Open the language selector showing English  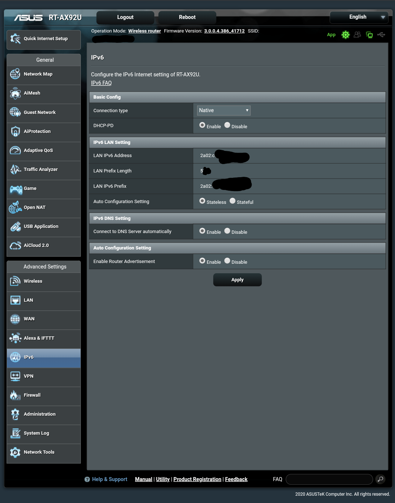(x=359, y=17)
